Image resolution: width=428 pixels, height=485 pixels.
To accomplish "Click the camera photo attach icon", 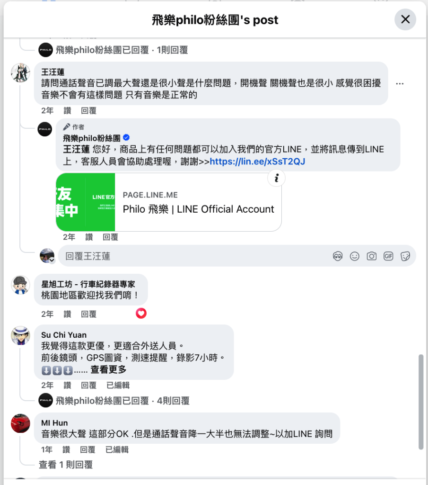I will point(372,256).
